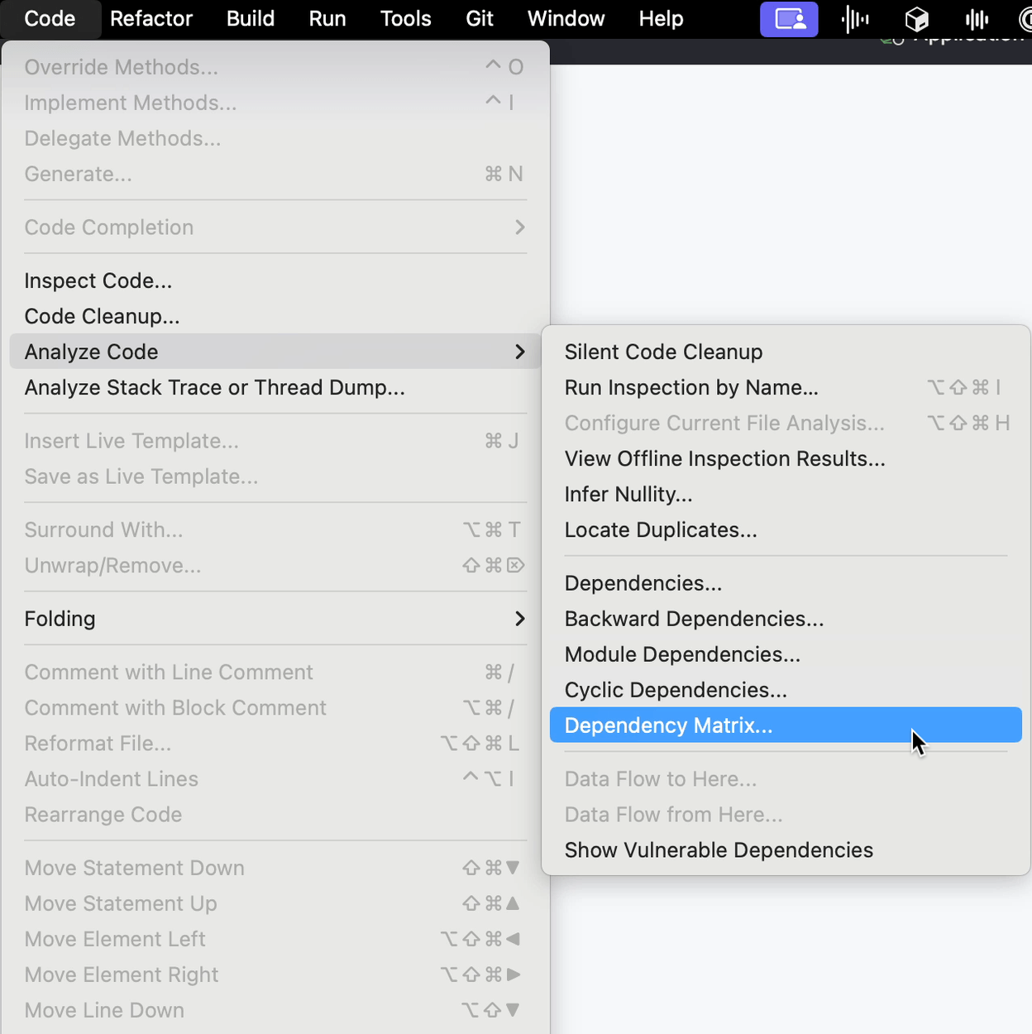Image resolution: width=1032 pixels, height=1034 pixels.
Task: Open the Git menu in menu bar
Action: point(480,19)
